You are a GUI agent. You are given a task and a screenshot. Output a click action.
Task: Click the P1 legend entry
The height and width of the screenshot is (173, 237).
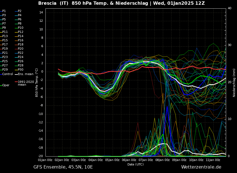3,11
